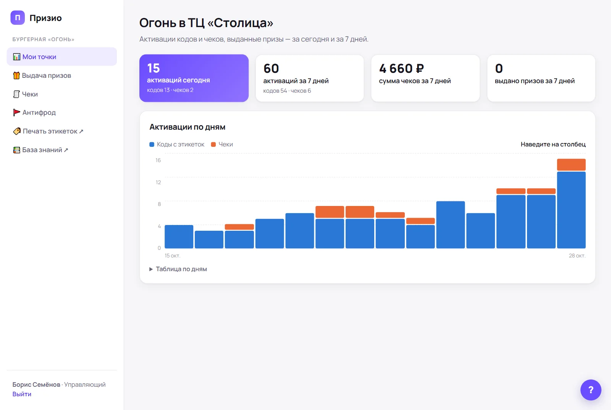Screen dimensions: 611x410
Task: Open the Чеки section
Action: point(62,94)
